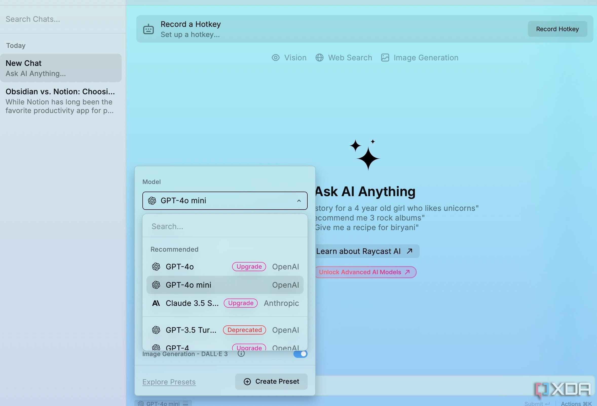The image size is (597, 406).
Task: Click the Upgrade badge on GPT-4o
Action: pos(249,267)
